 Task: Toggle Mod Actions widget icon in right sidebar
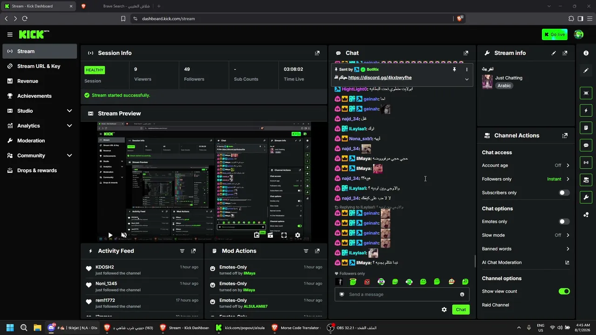(x=586, y=128)
